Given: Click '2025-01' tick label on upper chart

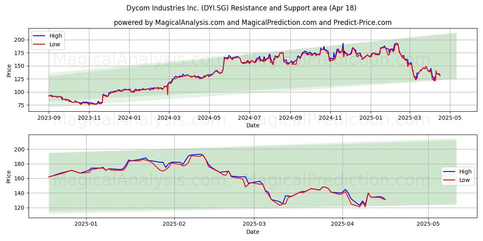Looking at the screenshot, I should click(371, 118).
